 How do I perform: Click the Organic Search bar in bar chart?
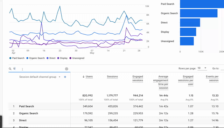tap(199, 13)
